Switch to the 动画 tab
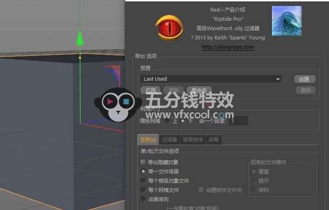 coord(213,139)
